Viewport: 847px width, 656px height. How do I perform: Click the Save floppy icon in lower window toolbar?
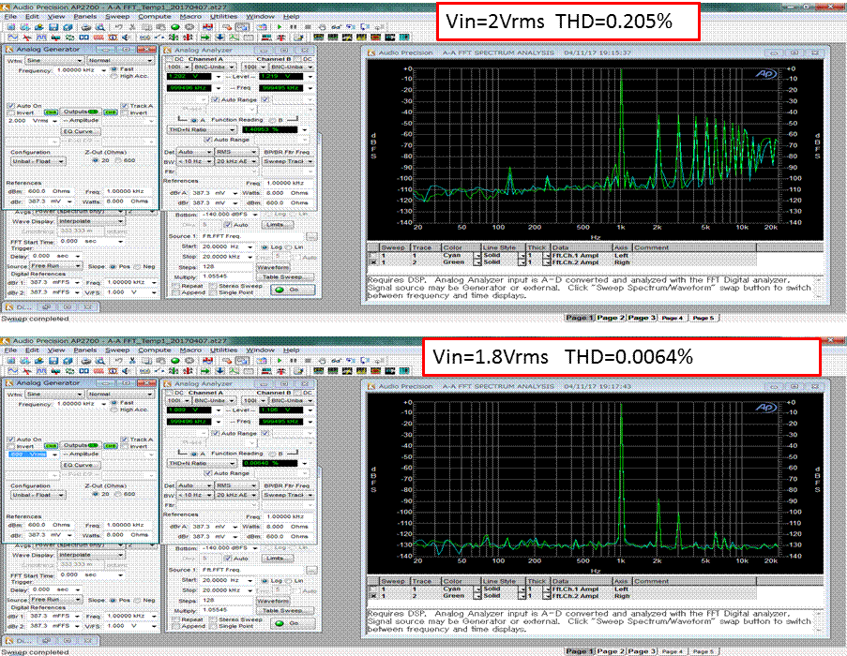53,361
